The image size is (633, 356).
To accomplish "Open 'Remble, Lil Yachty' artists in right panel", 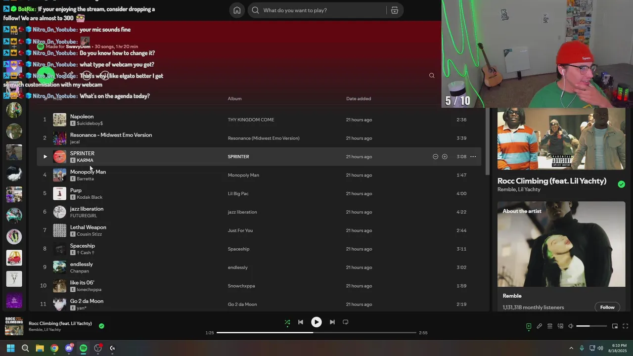I will click(x=519, y=190).
